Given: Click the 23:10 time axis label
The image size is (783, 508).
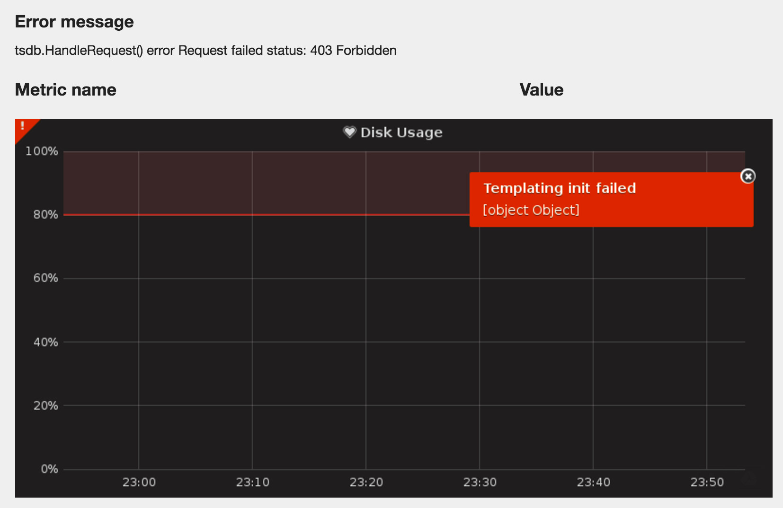Looking at the screenshot, I should click(x=252, y=482).
